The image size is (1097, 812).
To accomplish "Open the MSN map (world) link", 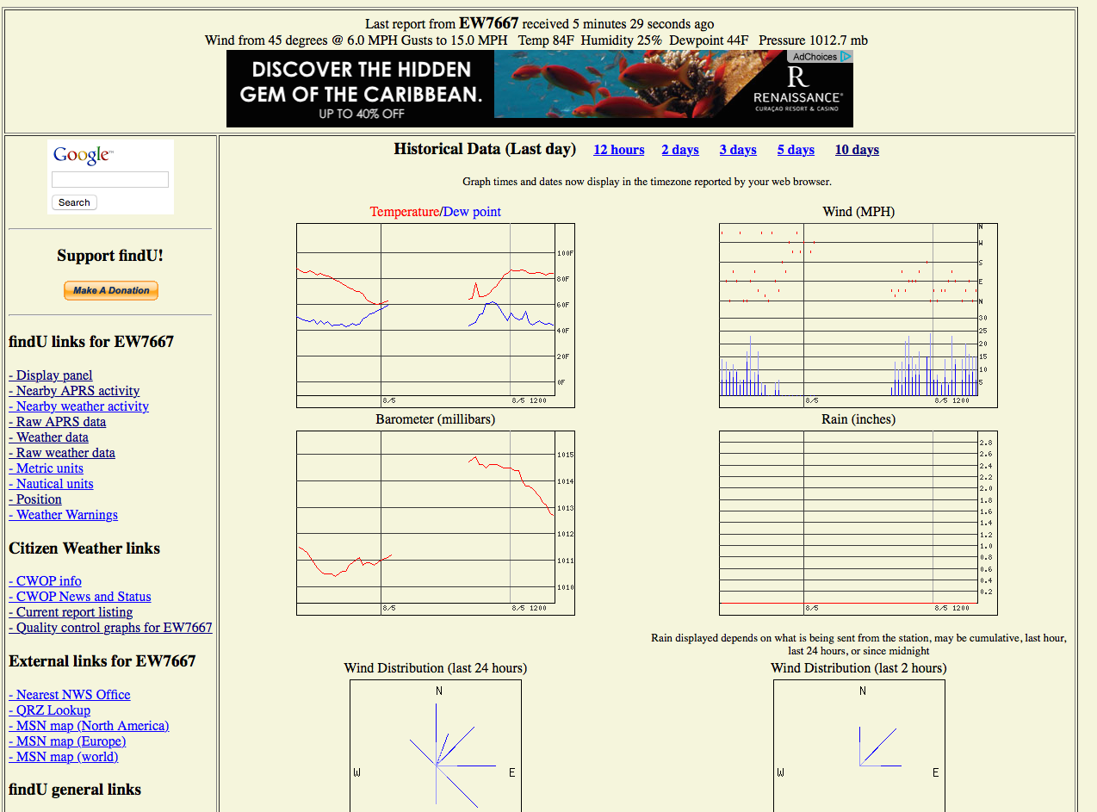I will (x=63, y=756).
